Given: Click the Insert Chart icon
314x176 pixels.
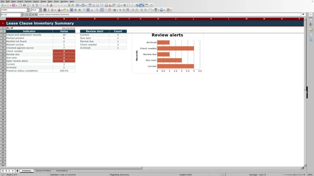Looking at the screenshot, I should point(110,5).
